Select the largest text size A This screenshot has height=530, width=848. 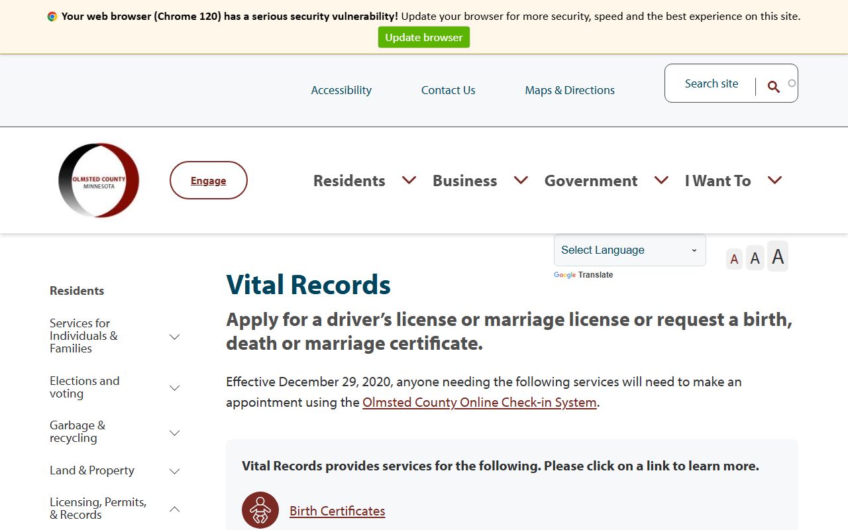tap(778, 256)
